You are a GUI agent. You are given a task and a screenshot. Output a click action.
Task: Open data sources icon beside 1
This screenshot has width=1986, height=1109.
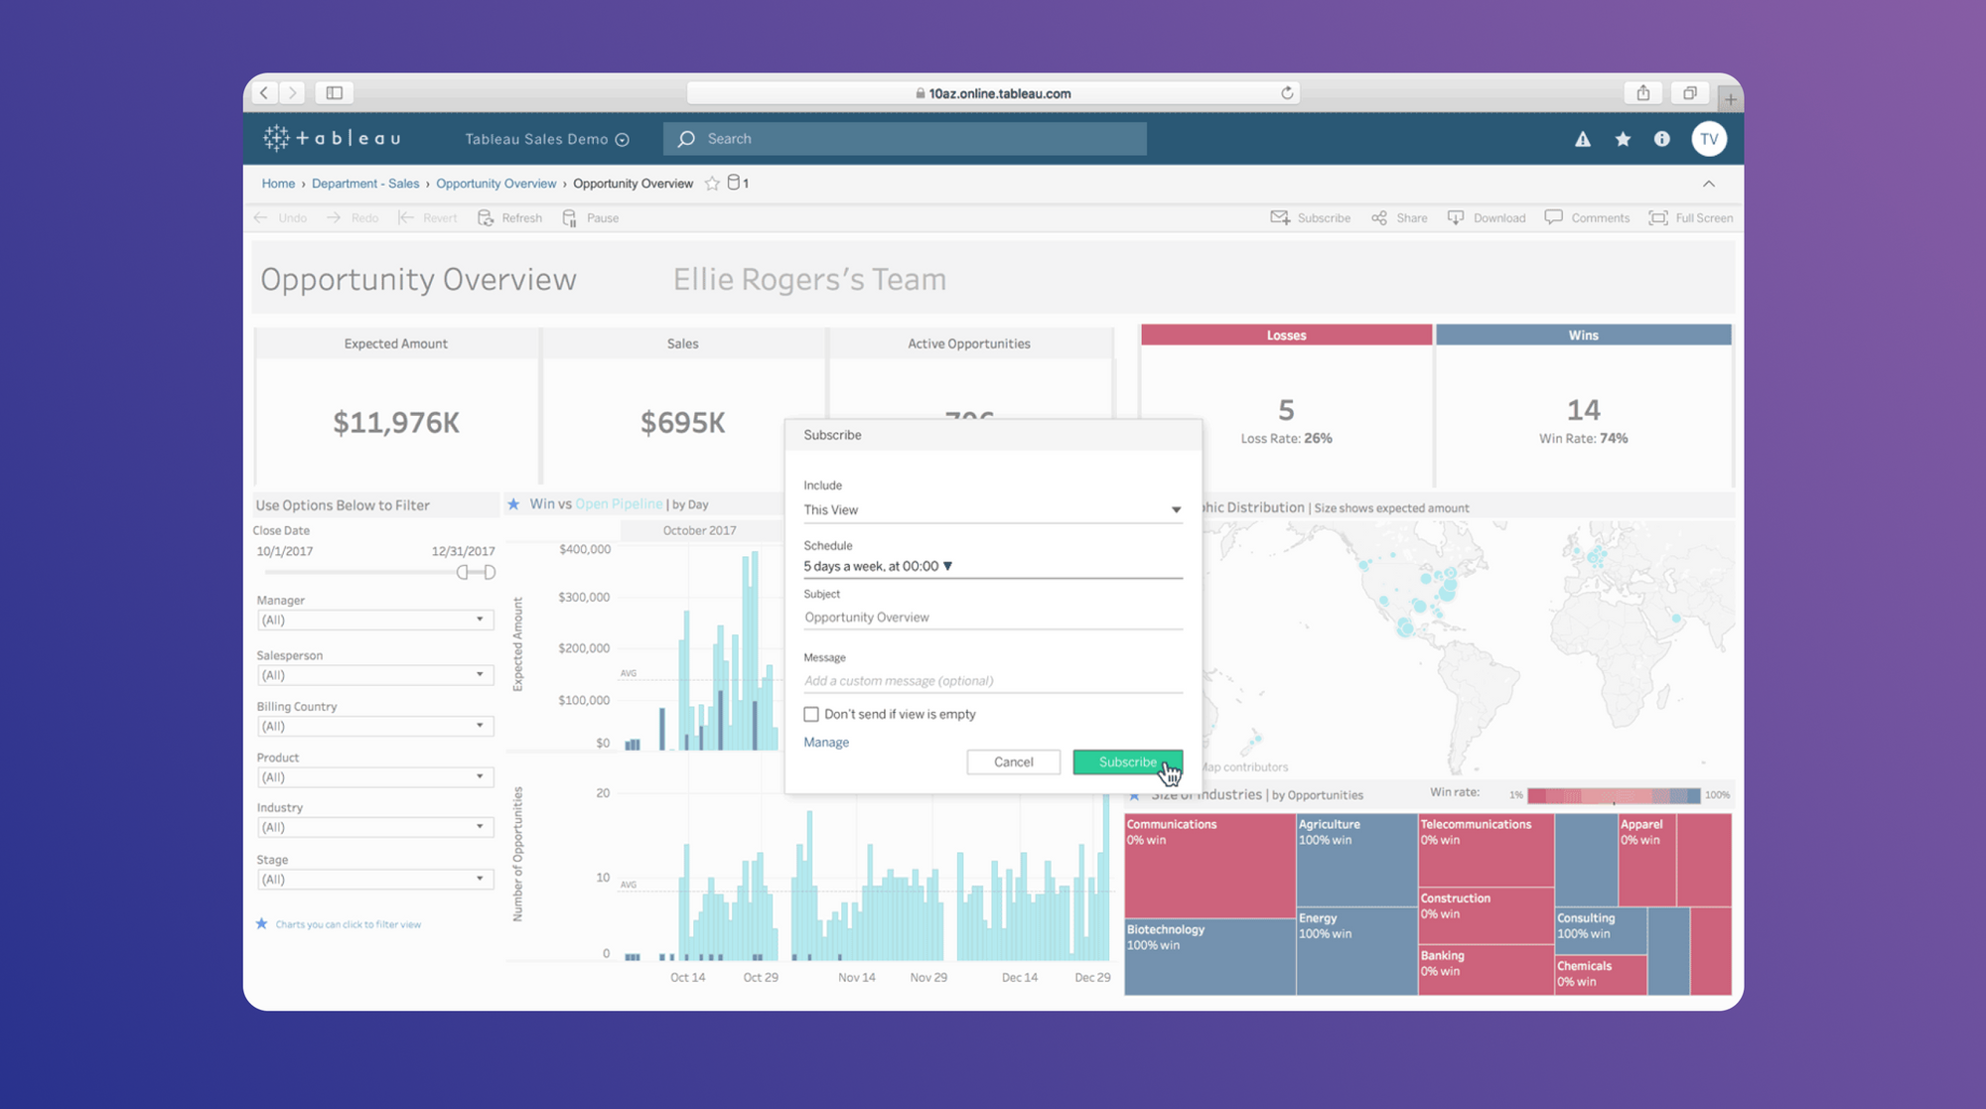(x=734, y=183)
